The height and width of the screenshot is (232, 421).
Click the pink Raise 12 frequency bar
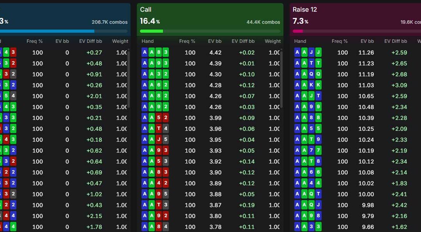(x=298, y=31)
